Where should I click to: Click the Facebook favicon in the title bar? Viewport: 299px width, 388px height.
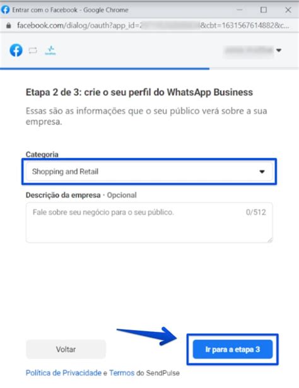(5, 10)
